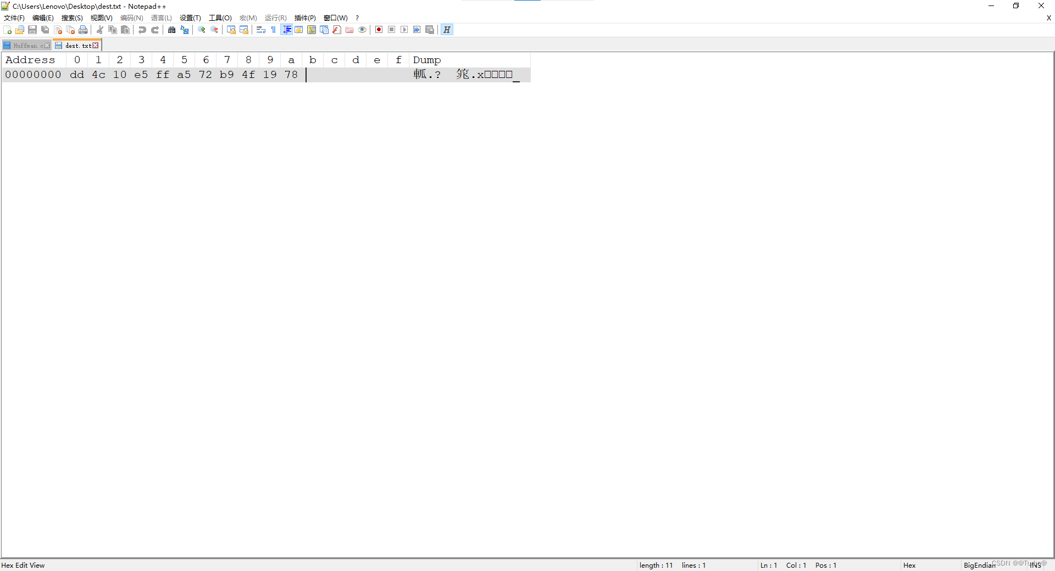This screenshot has height=571, width=1055.
Task: Open the 设置(T) menu
Action: (190, 18)
